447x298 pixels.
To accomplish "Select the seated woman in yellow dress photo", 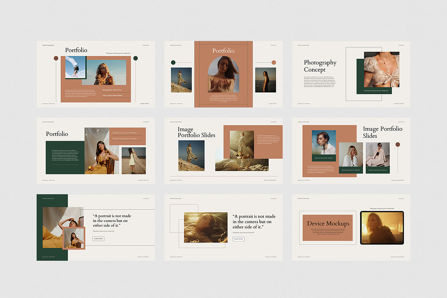I will 102,151.
